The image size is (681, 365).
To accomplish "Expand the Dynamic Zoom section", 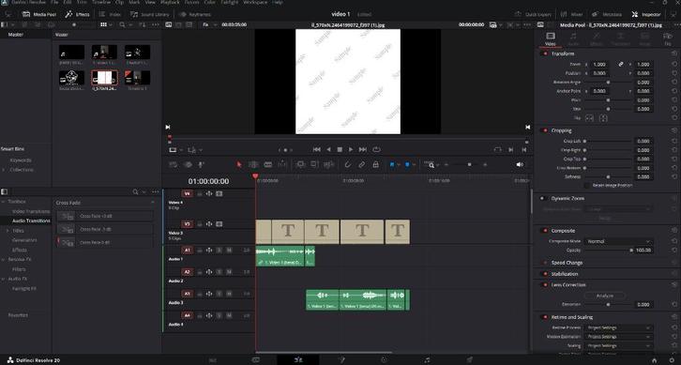I will (x=567, y=198).
